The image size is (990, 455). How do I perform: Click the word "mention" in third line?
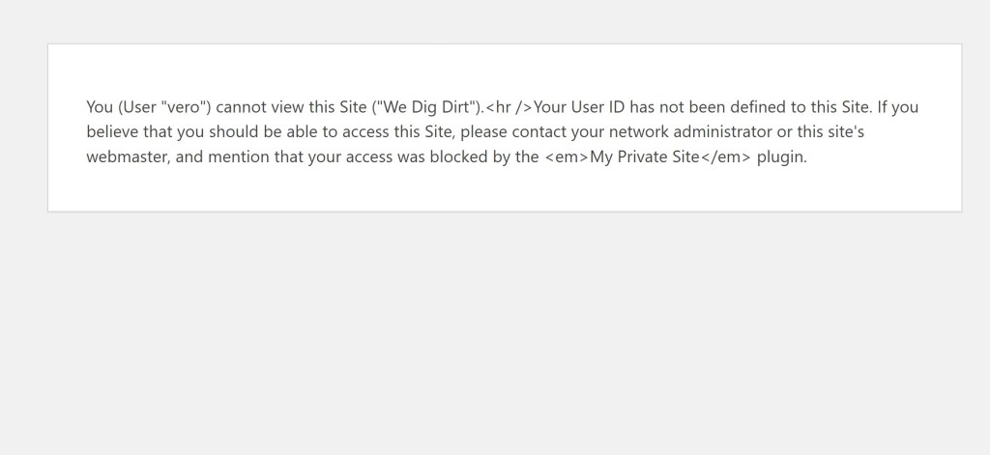pos(241,157)
